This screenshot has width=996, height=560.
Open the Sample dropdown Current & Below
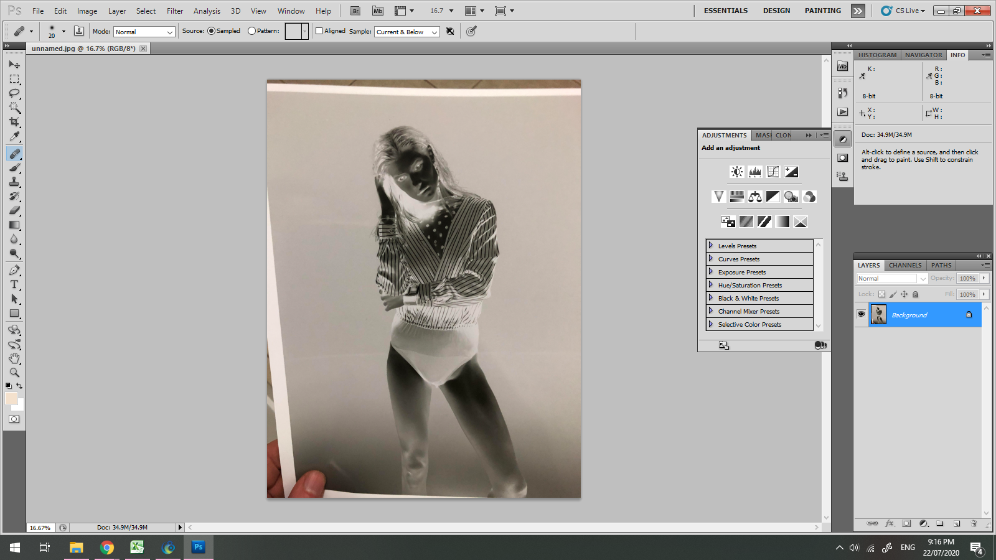[407, 32]
